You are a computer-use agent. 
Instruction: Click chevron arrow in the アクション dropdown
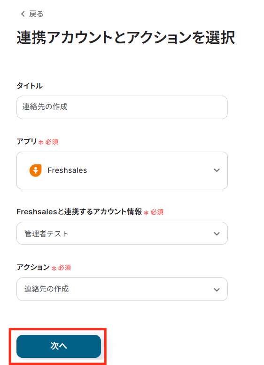217,290
